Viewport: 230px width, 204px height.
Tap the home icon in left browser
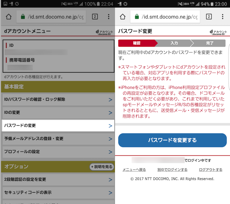(x=9, y=17)
